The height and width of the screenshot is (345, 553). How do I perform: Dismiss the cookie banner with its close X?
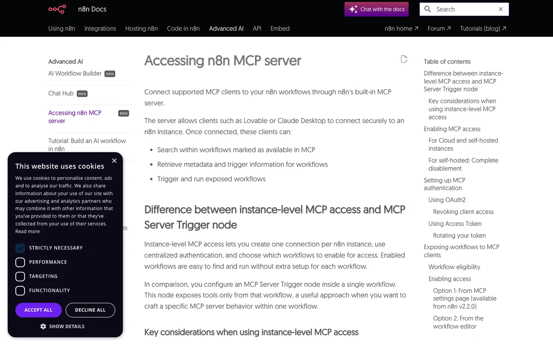coord(114,160)
